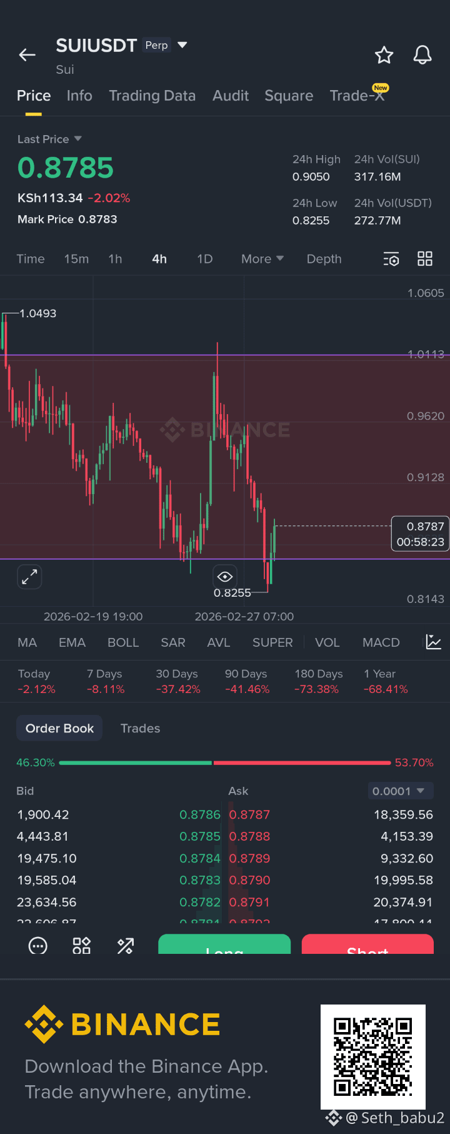Expand chart to fullscreen

(x=29, y=576)
